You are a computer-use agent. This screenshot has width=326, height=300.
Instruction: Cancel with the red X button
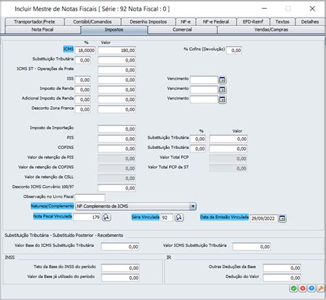pyautogui.click(x=303, y=288)
